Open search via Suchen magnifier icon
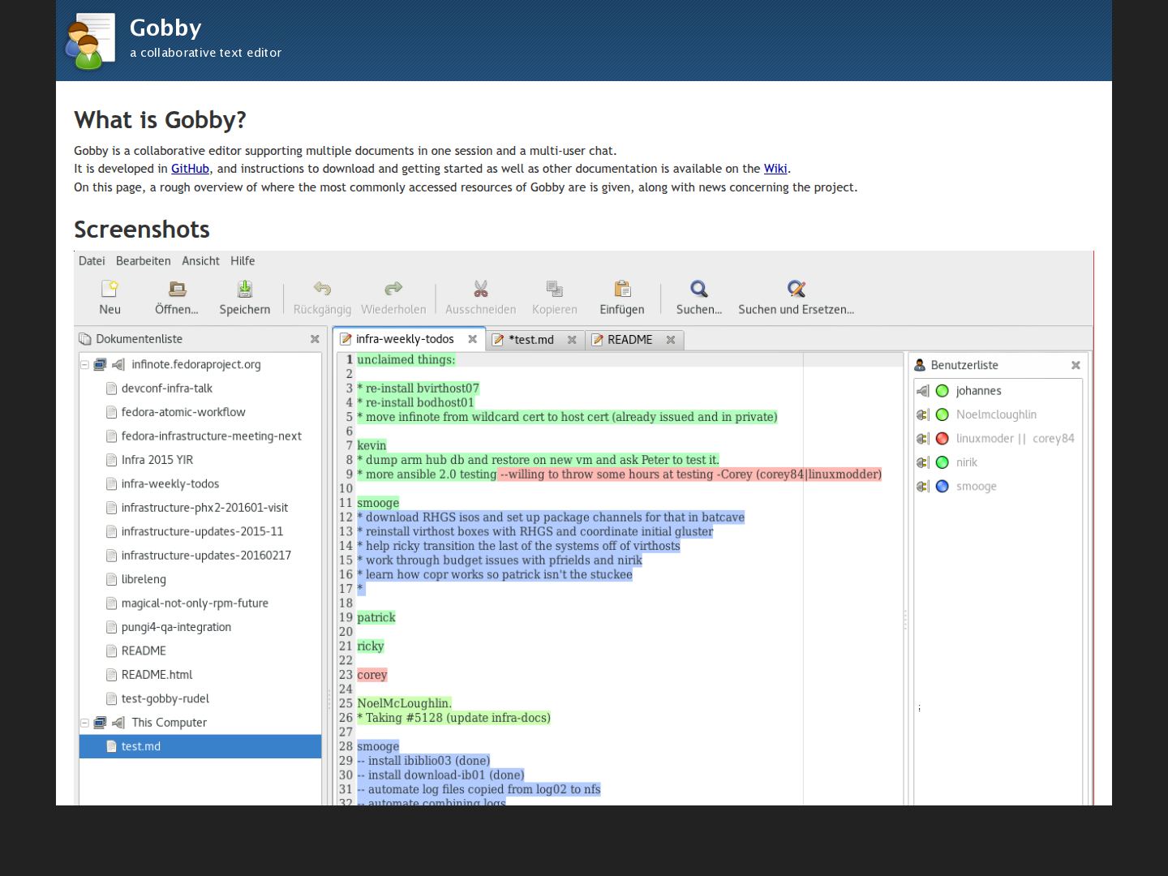Screen dimensions: 1168x876 coord(699,289)
